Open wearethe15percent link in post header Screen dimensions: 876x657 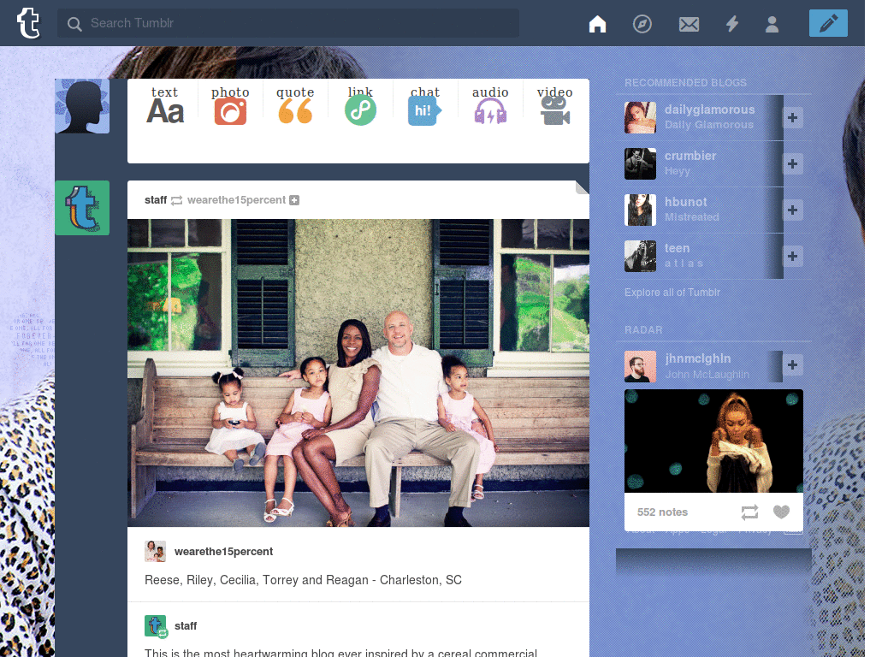236,200
